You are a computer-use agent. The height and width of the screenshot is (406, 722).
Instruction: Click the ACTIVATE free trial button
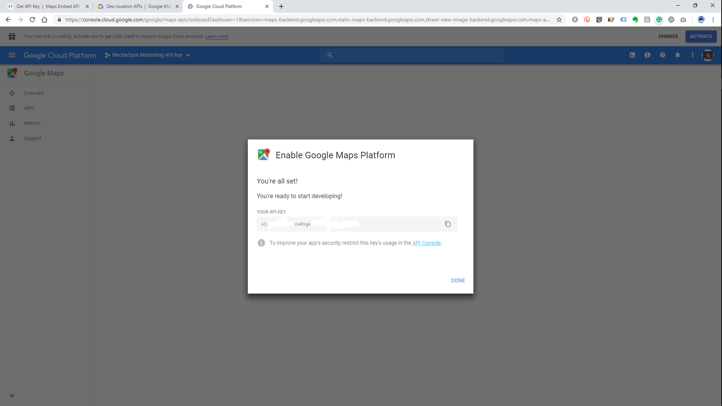(700, 37)
